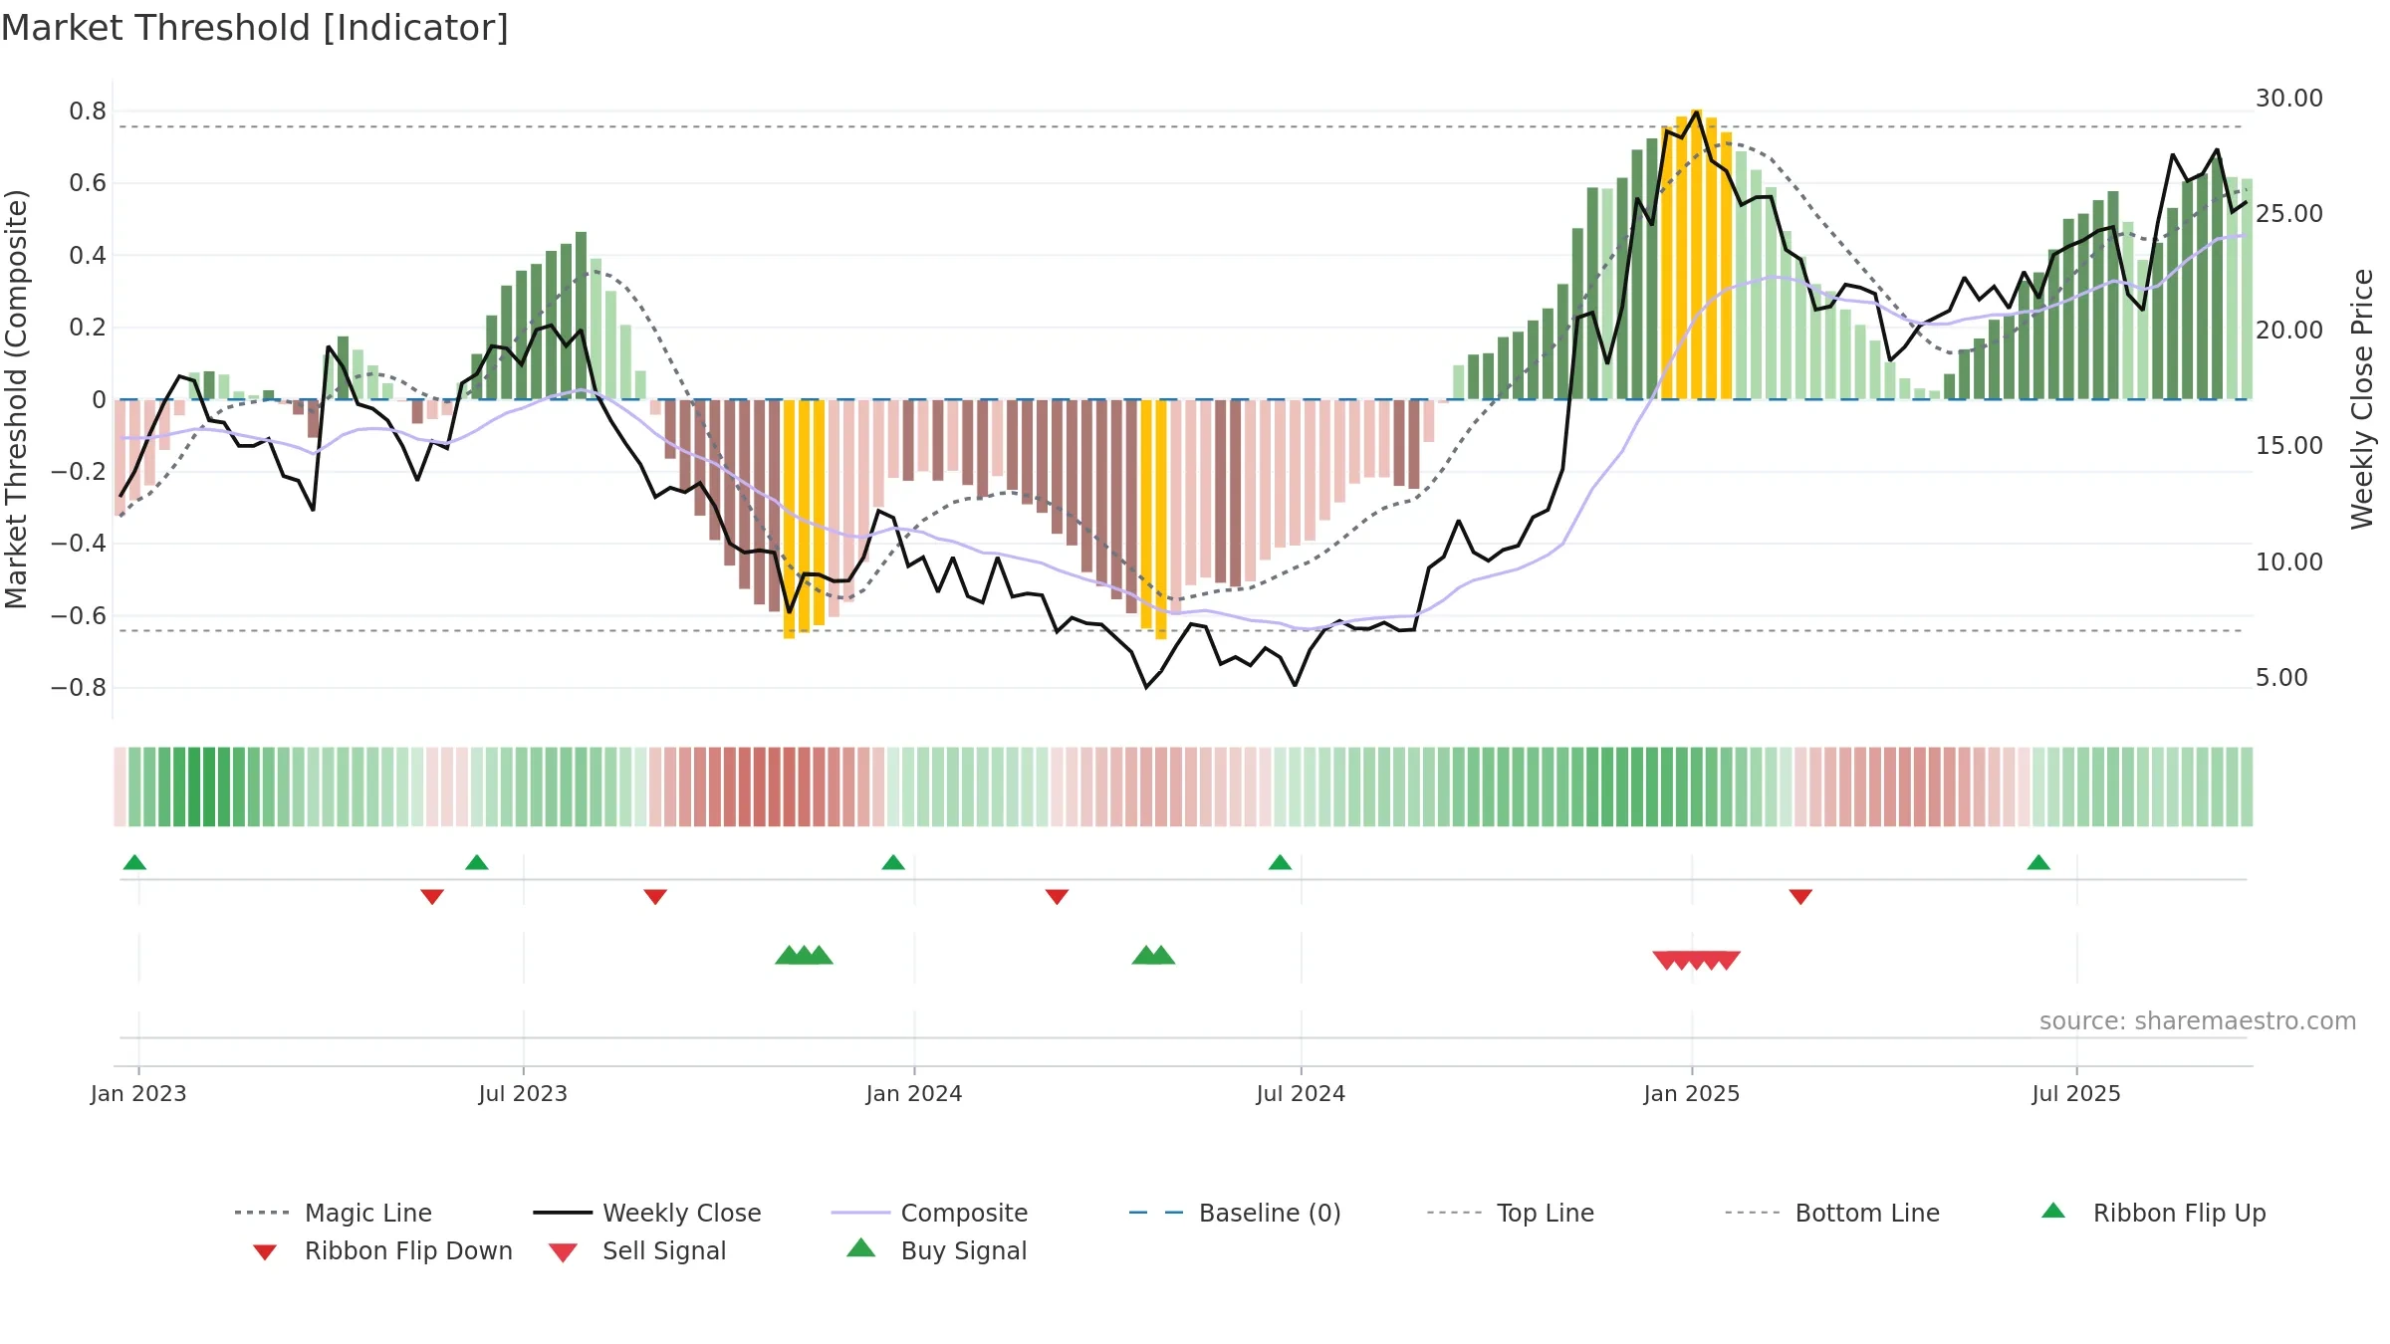This screenshot has width=2390, height=1344.
Task: Click the Weekly Close Price axis title
Action: click(x=2362, y=399)
